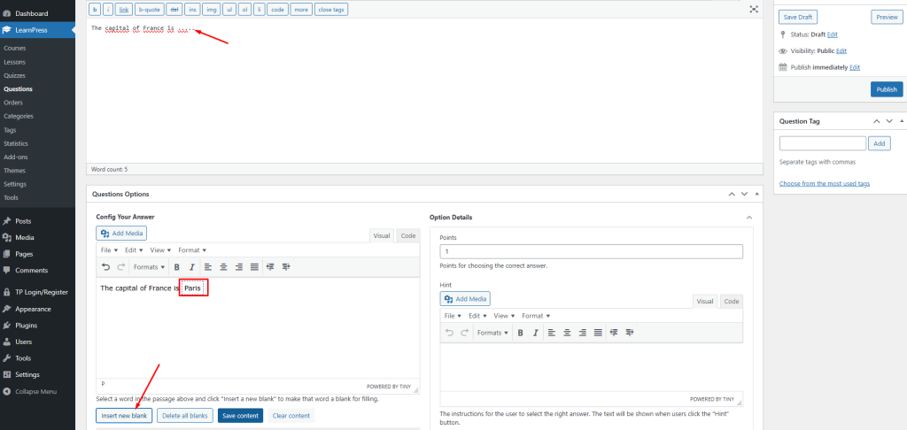Image resolution: width=907 pixels, height=430 pixels.
Task: Click the Insert new blank button
Action: pos(124,416)
